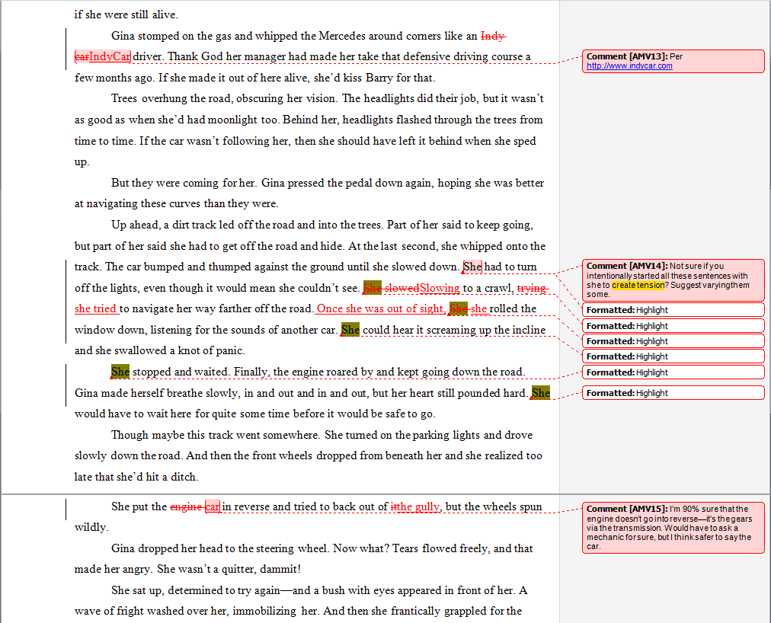Click highlighted 'She' beginning 'She stopped and waited'
Viewport: 771px width, 623px height.
coord(120,372)
